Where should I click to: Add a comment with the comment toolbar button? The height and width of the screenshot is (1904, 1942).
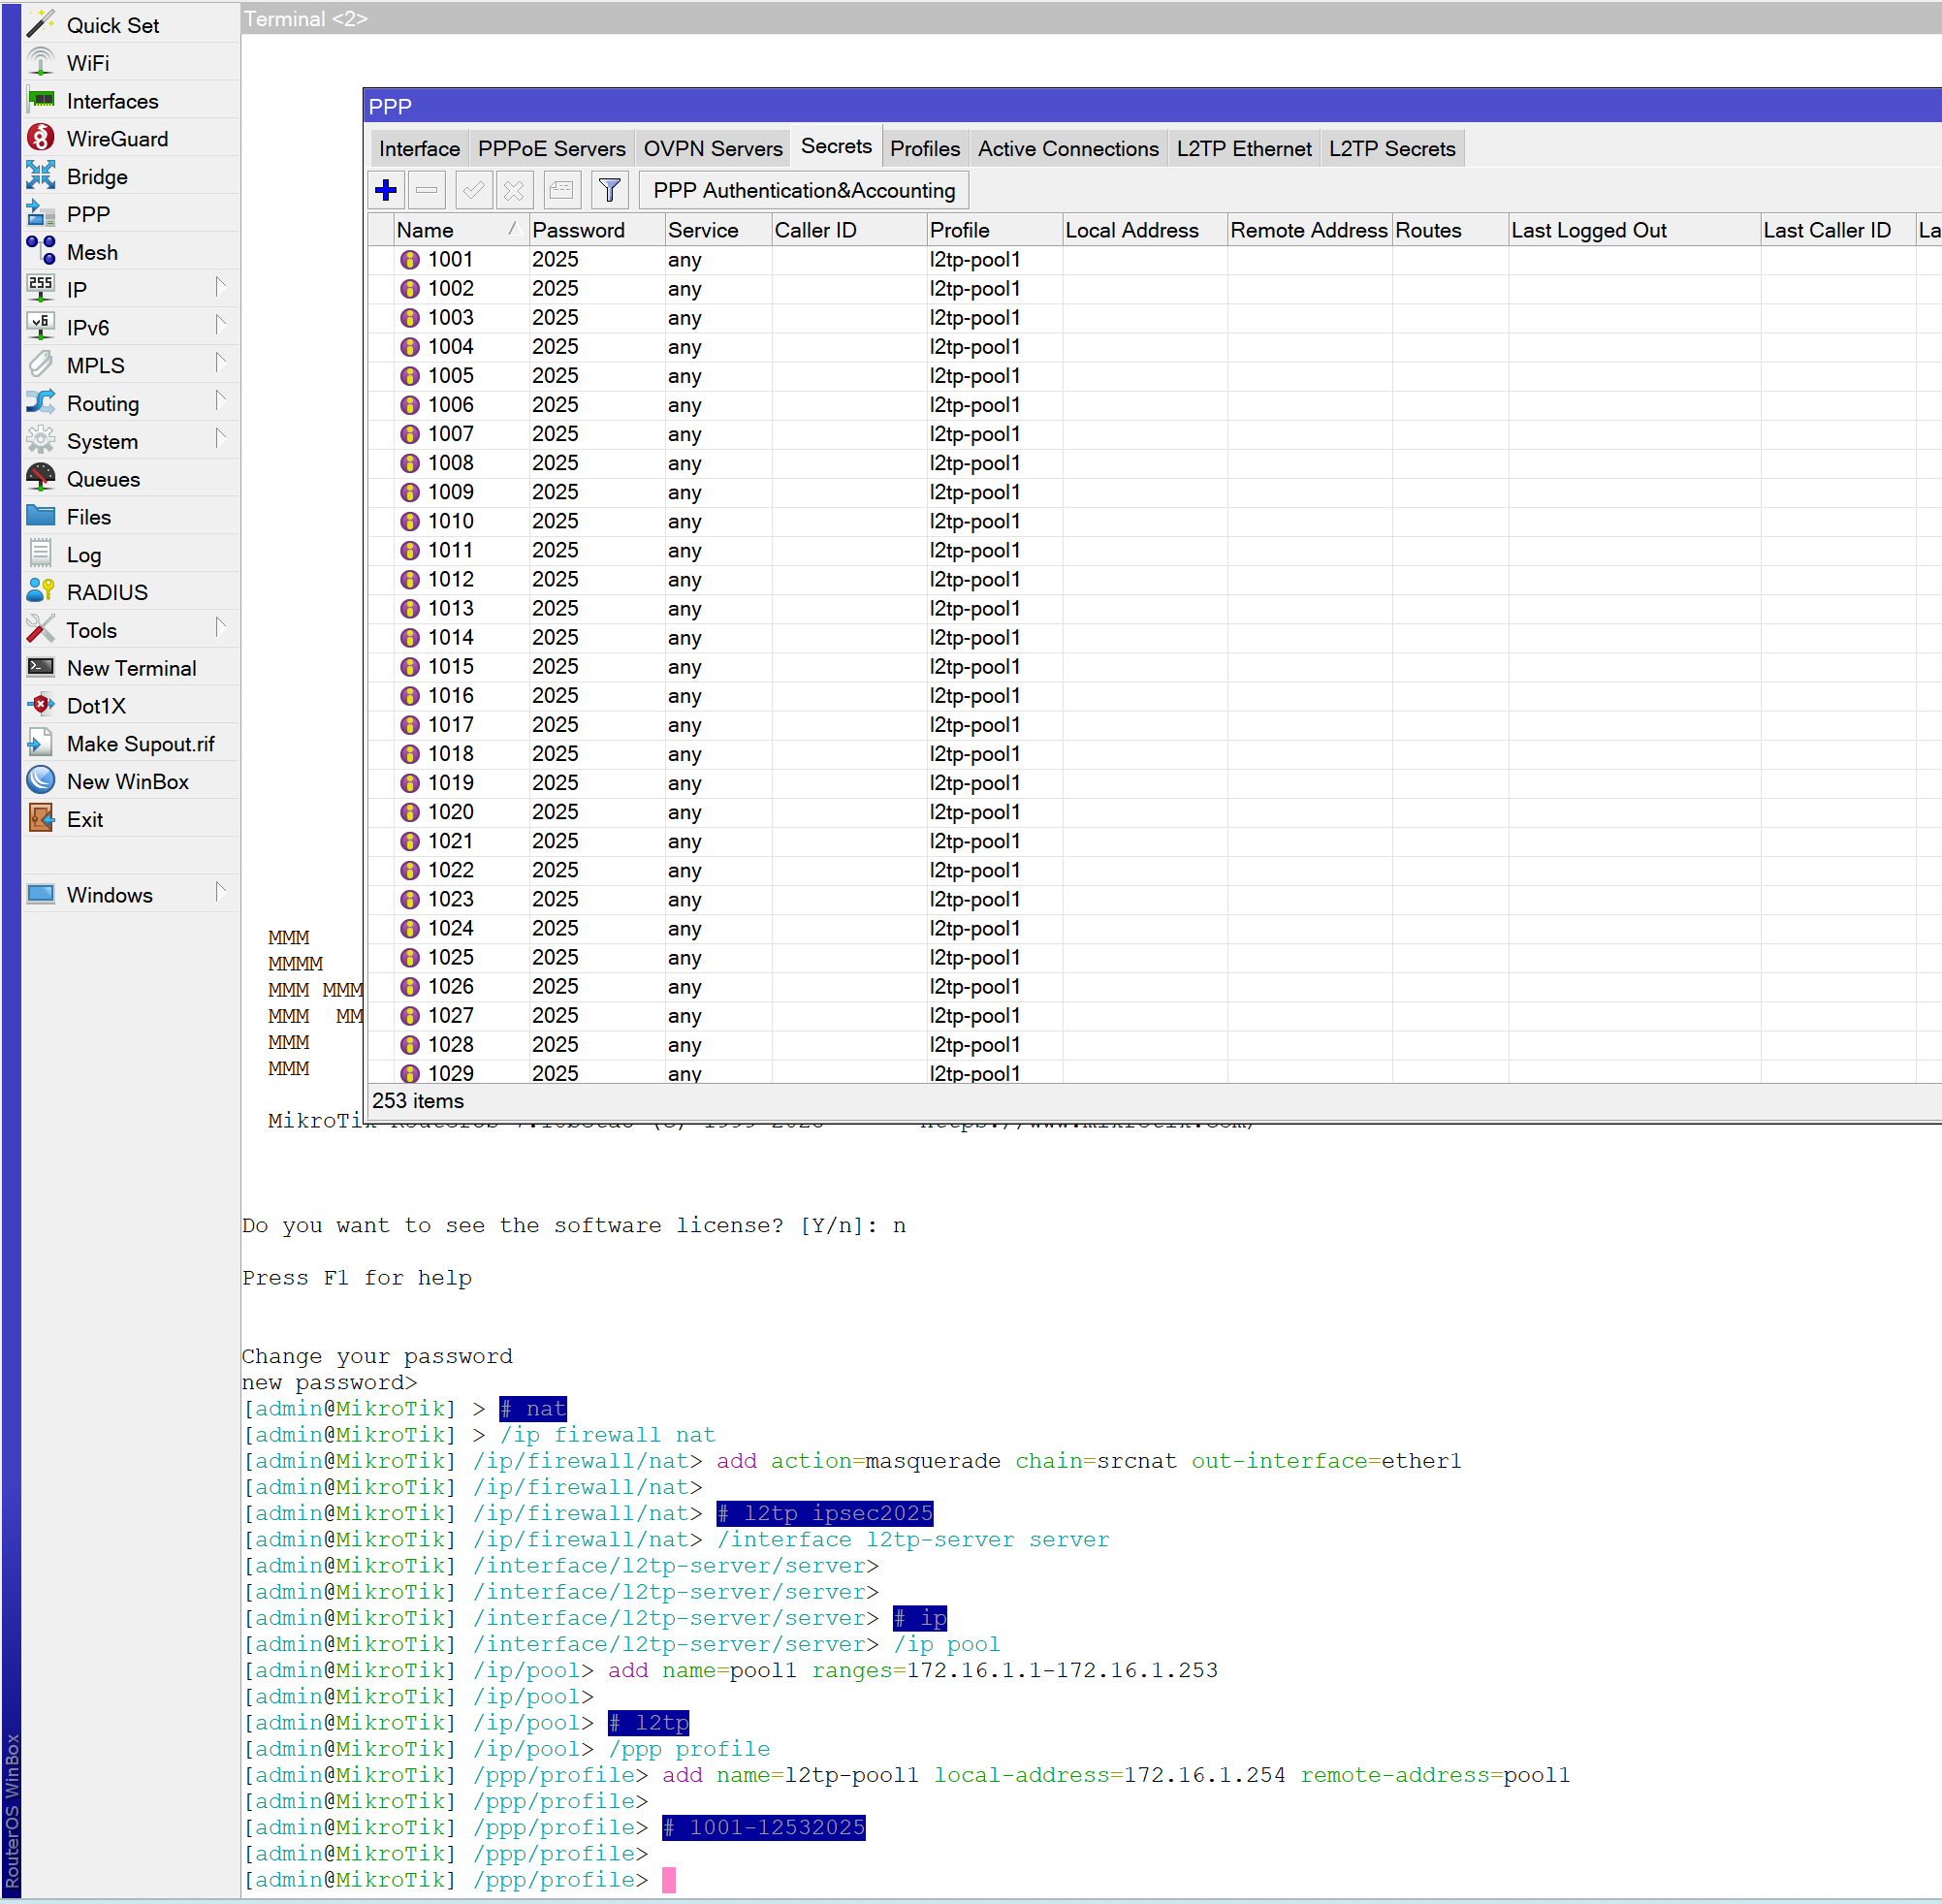pyautogui.click(x=561, y=190)
